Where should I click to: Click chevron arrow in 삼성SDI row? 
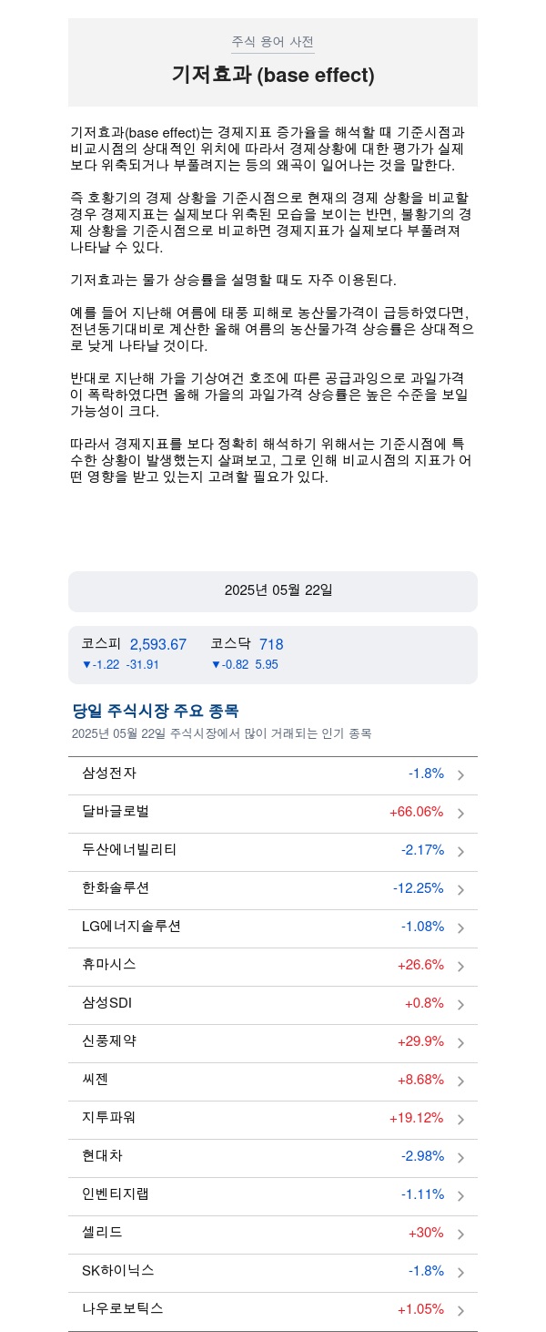point(460,1005)
